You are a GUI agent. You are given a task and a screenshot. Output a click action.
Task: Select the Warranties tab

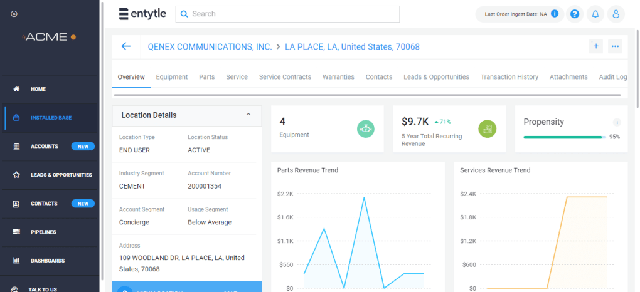coord(338,76)
